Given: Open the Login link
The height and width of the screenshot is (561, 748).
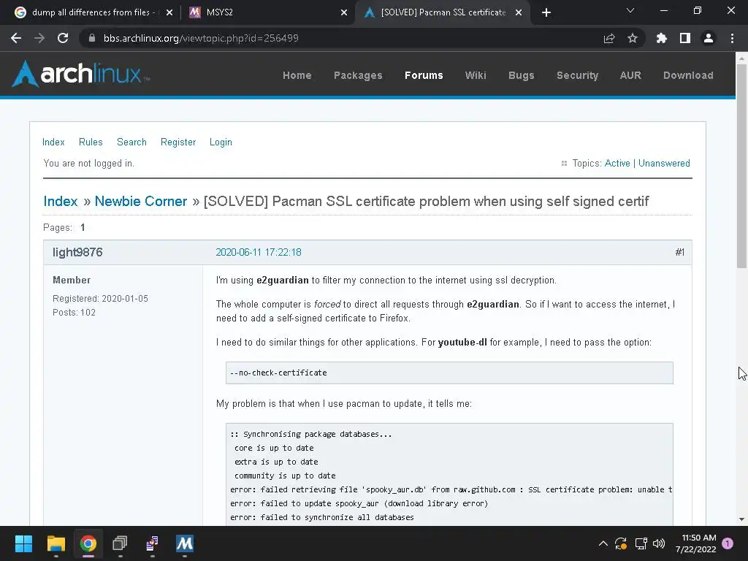Looking at the screenshot, I should point(221,142).
